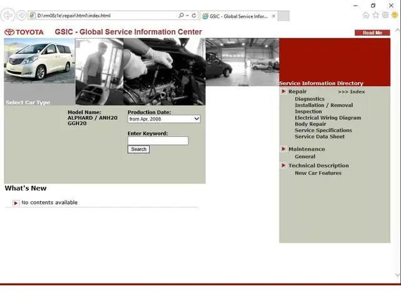Open the address bar search dropdown arrow
Screen dimensions: 401x301
pyautogui.click(x=187, y=16)
